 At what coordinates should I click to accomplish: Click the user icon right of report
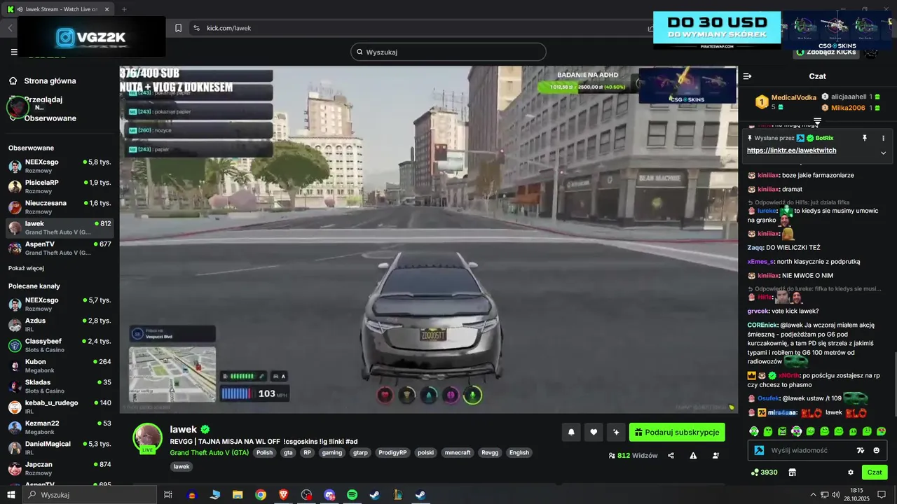click(x=715, y=456)
